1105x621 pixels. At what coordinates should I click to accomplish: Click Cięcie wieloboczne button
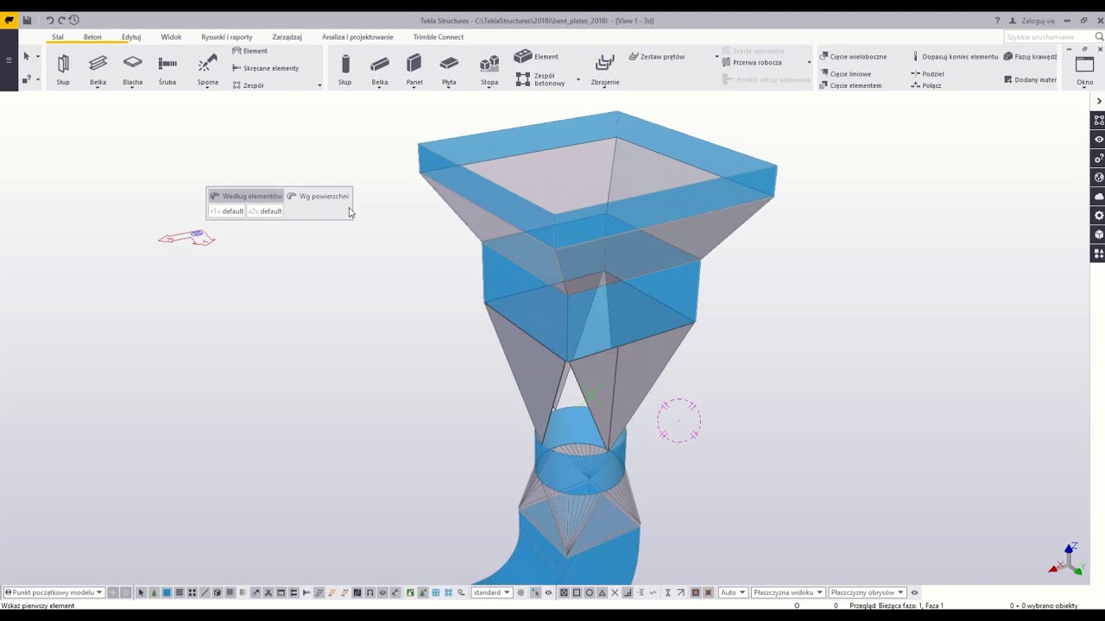853,57
